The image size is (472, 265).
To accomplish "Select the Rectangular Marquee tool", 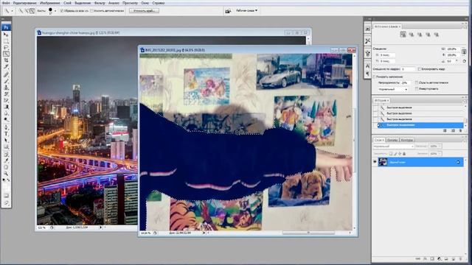I will tap(6, 41).
